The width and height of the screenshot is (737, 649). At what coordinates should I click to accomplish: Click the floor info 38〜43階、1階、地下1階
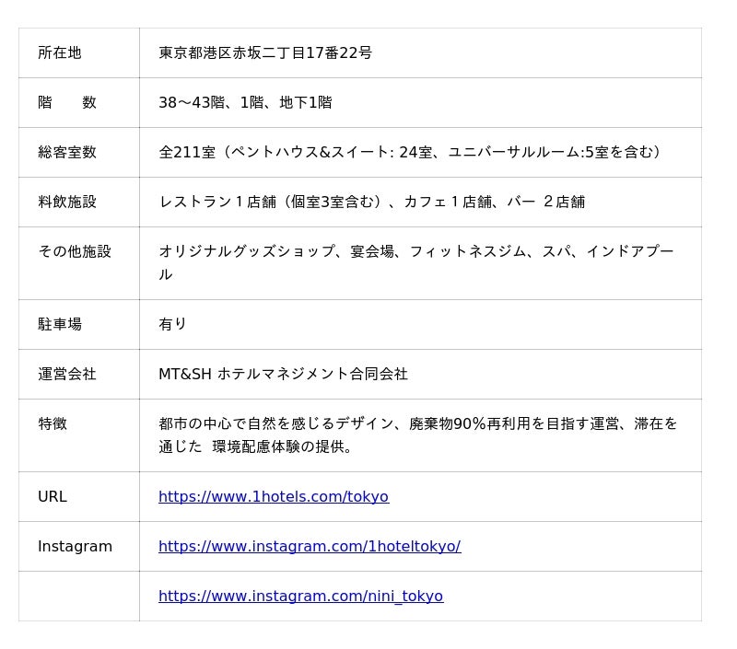(x=245, y=103)
